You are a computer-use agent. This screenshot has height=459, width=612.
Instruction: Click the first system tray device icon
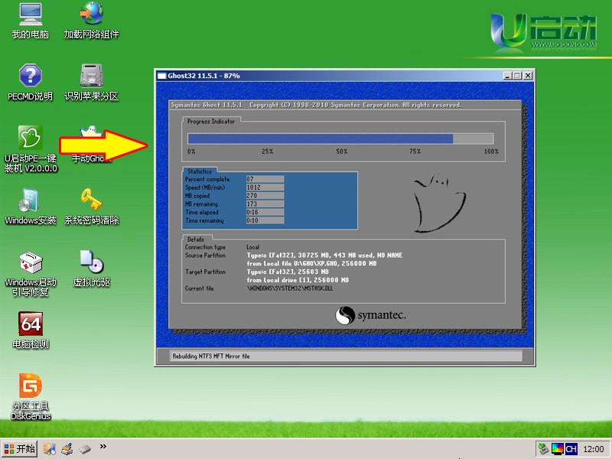[543, 449]
